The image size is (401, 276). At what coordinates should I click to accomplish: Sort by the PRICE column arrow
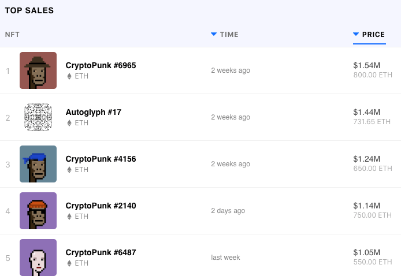356,35
